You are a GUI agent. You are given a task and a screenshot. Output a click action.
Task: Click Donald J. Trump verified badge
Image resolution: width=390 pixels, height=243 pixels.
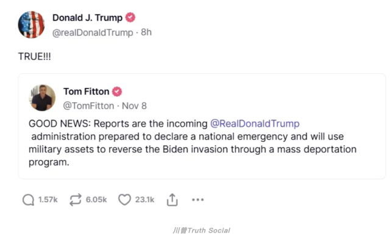[x=130, y=18]
